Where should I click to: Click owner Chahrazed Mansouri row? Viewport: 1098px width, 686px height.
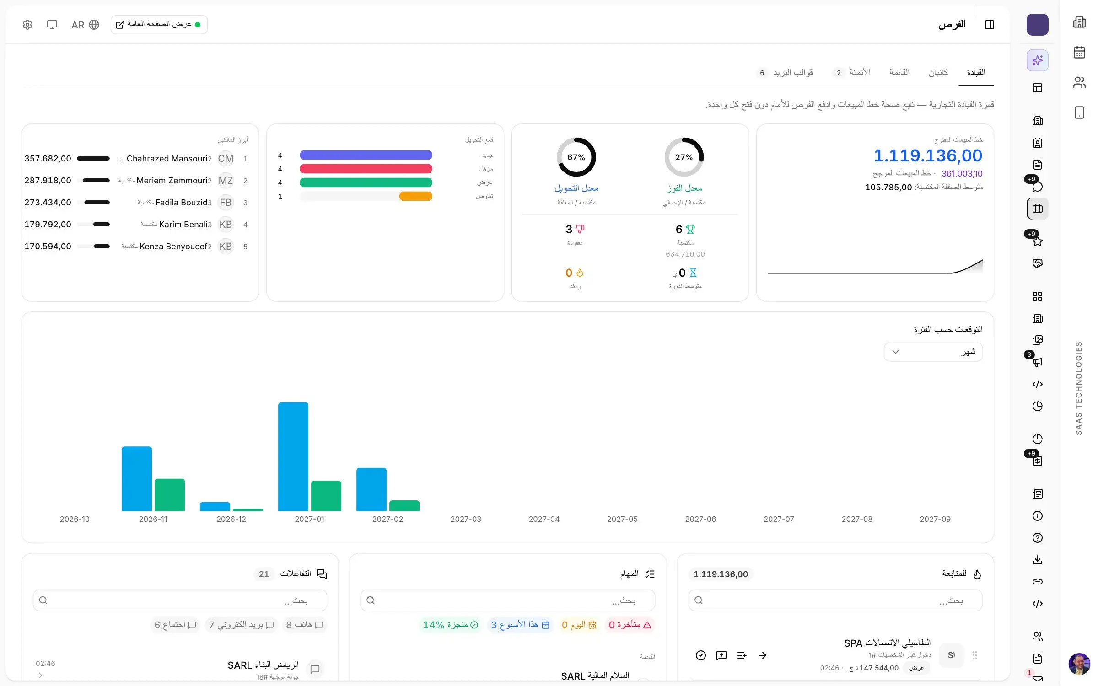tap(136, 159)
